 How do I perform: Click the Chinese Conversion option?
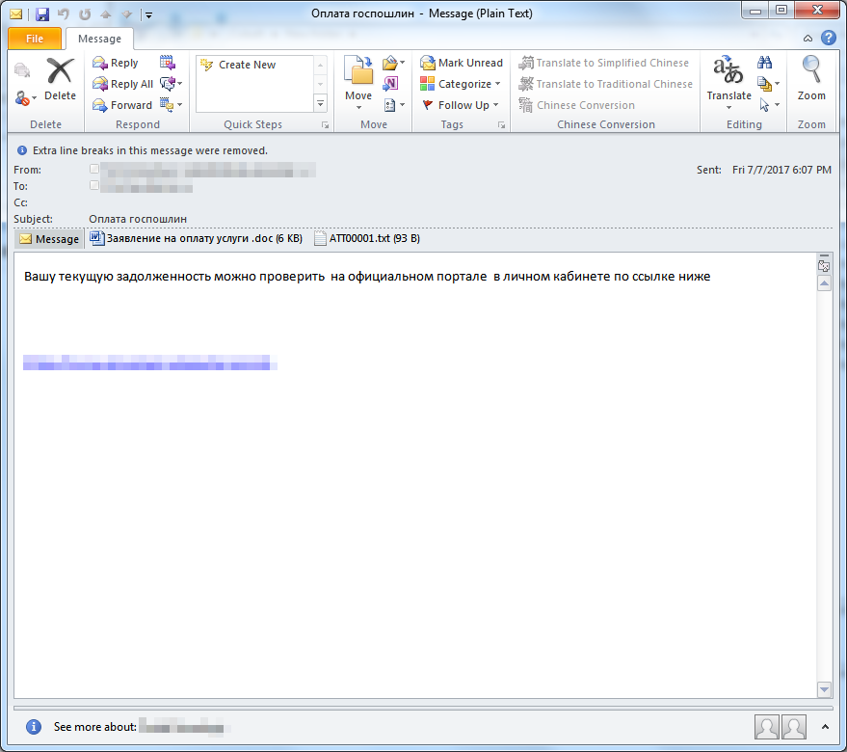pos(576,105)
